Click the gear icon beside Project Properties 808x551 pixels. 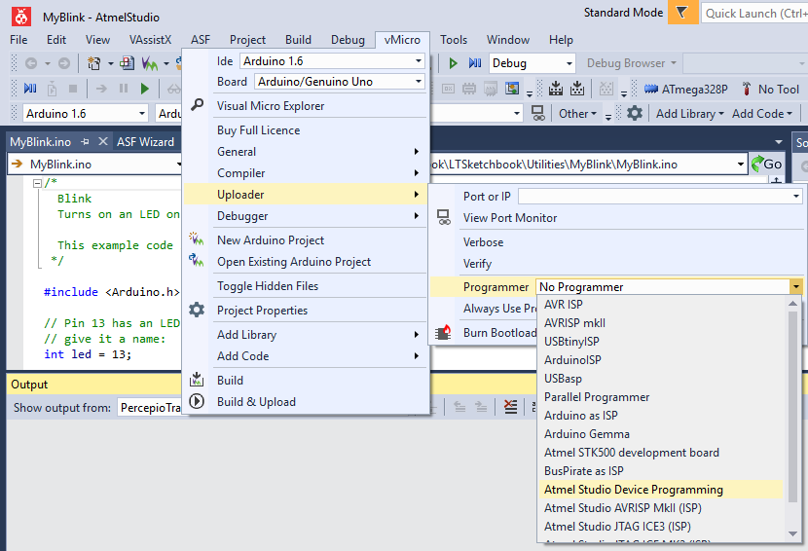(197, 310)
